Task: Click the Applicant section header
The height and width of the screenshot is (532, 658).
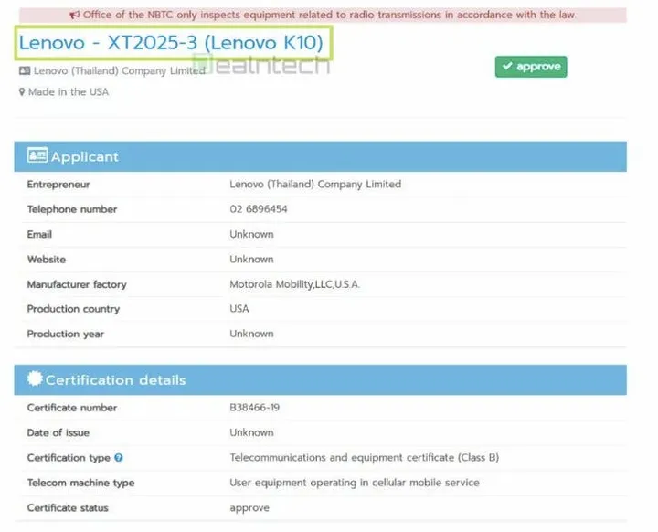Action: pyautogui.click(x=320, y=156)
